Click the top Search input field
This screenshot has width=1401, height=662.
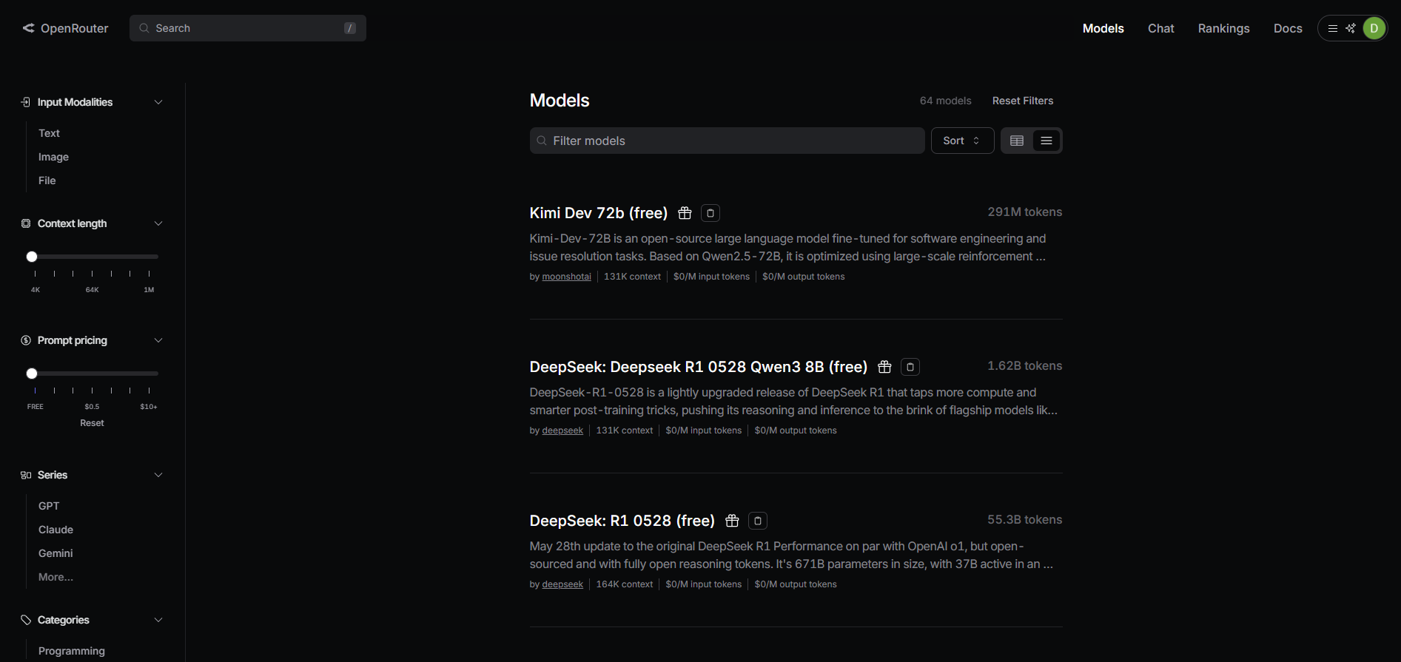coord(248,28)
